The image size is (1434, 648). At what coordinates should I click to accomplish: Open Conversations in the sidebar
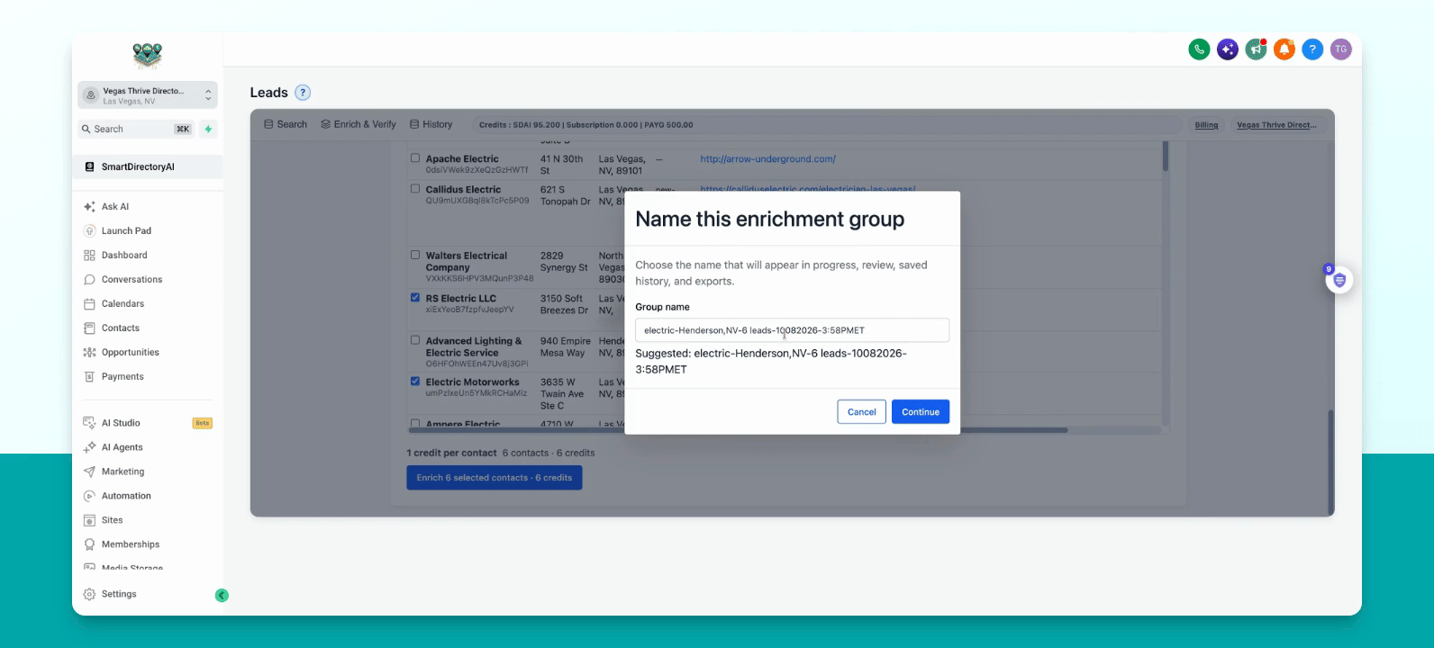tap(132, 279)
